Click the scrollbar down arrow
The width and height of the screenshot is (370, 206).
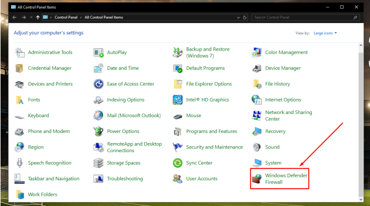(361, 200)
